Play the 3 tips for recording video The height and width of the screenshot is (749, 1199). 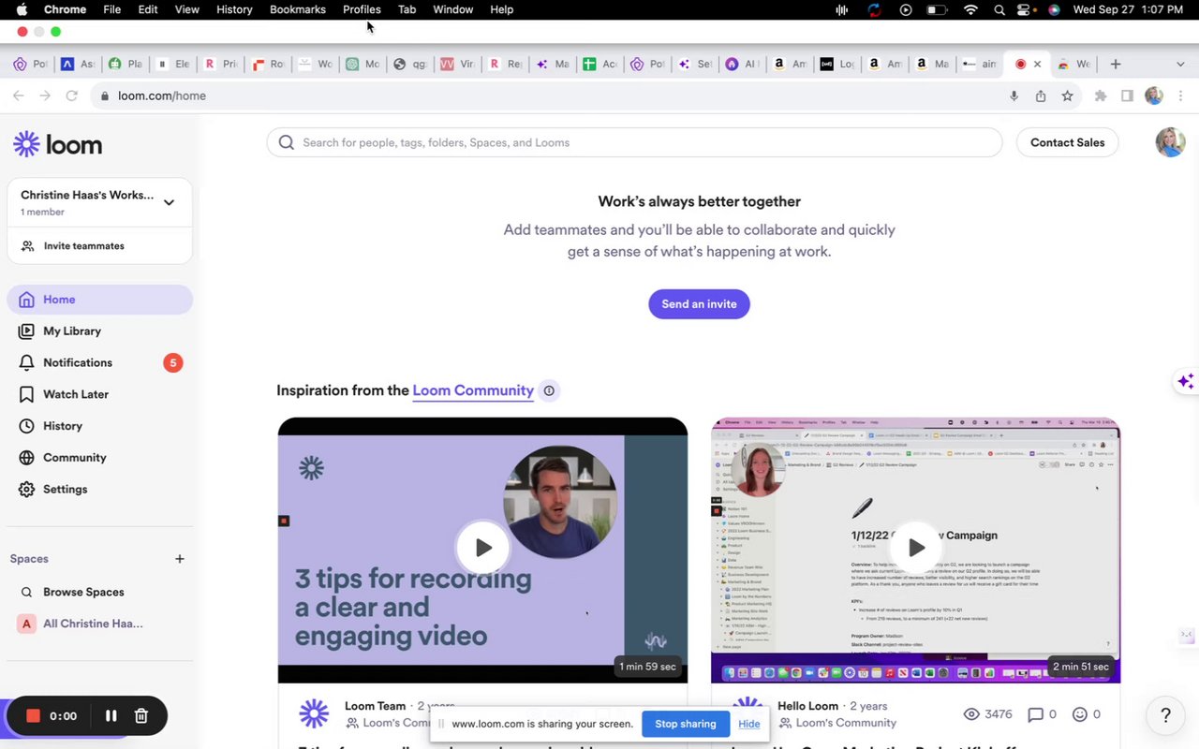[482, 548]
